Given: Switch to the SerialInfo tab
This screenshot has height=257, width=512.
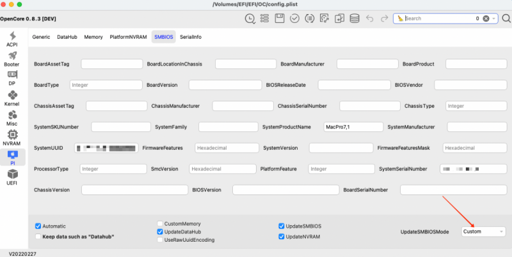Looking at the screenshot, I should [x=191, y=37].
